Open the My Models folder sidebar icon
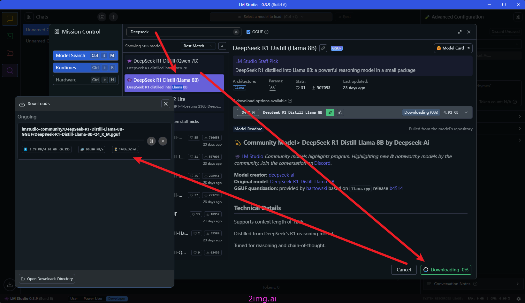Screen dimensions: 525x303 (10, 53)
